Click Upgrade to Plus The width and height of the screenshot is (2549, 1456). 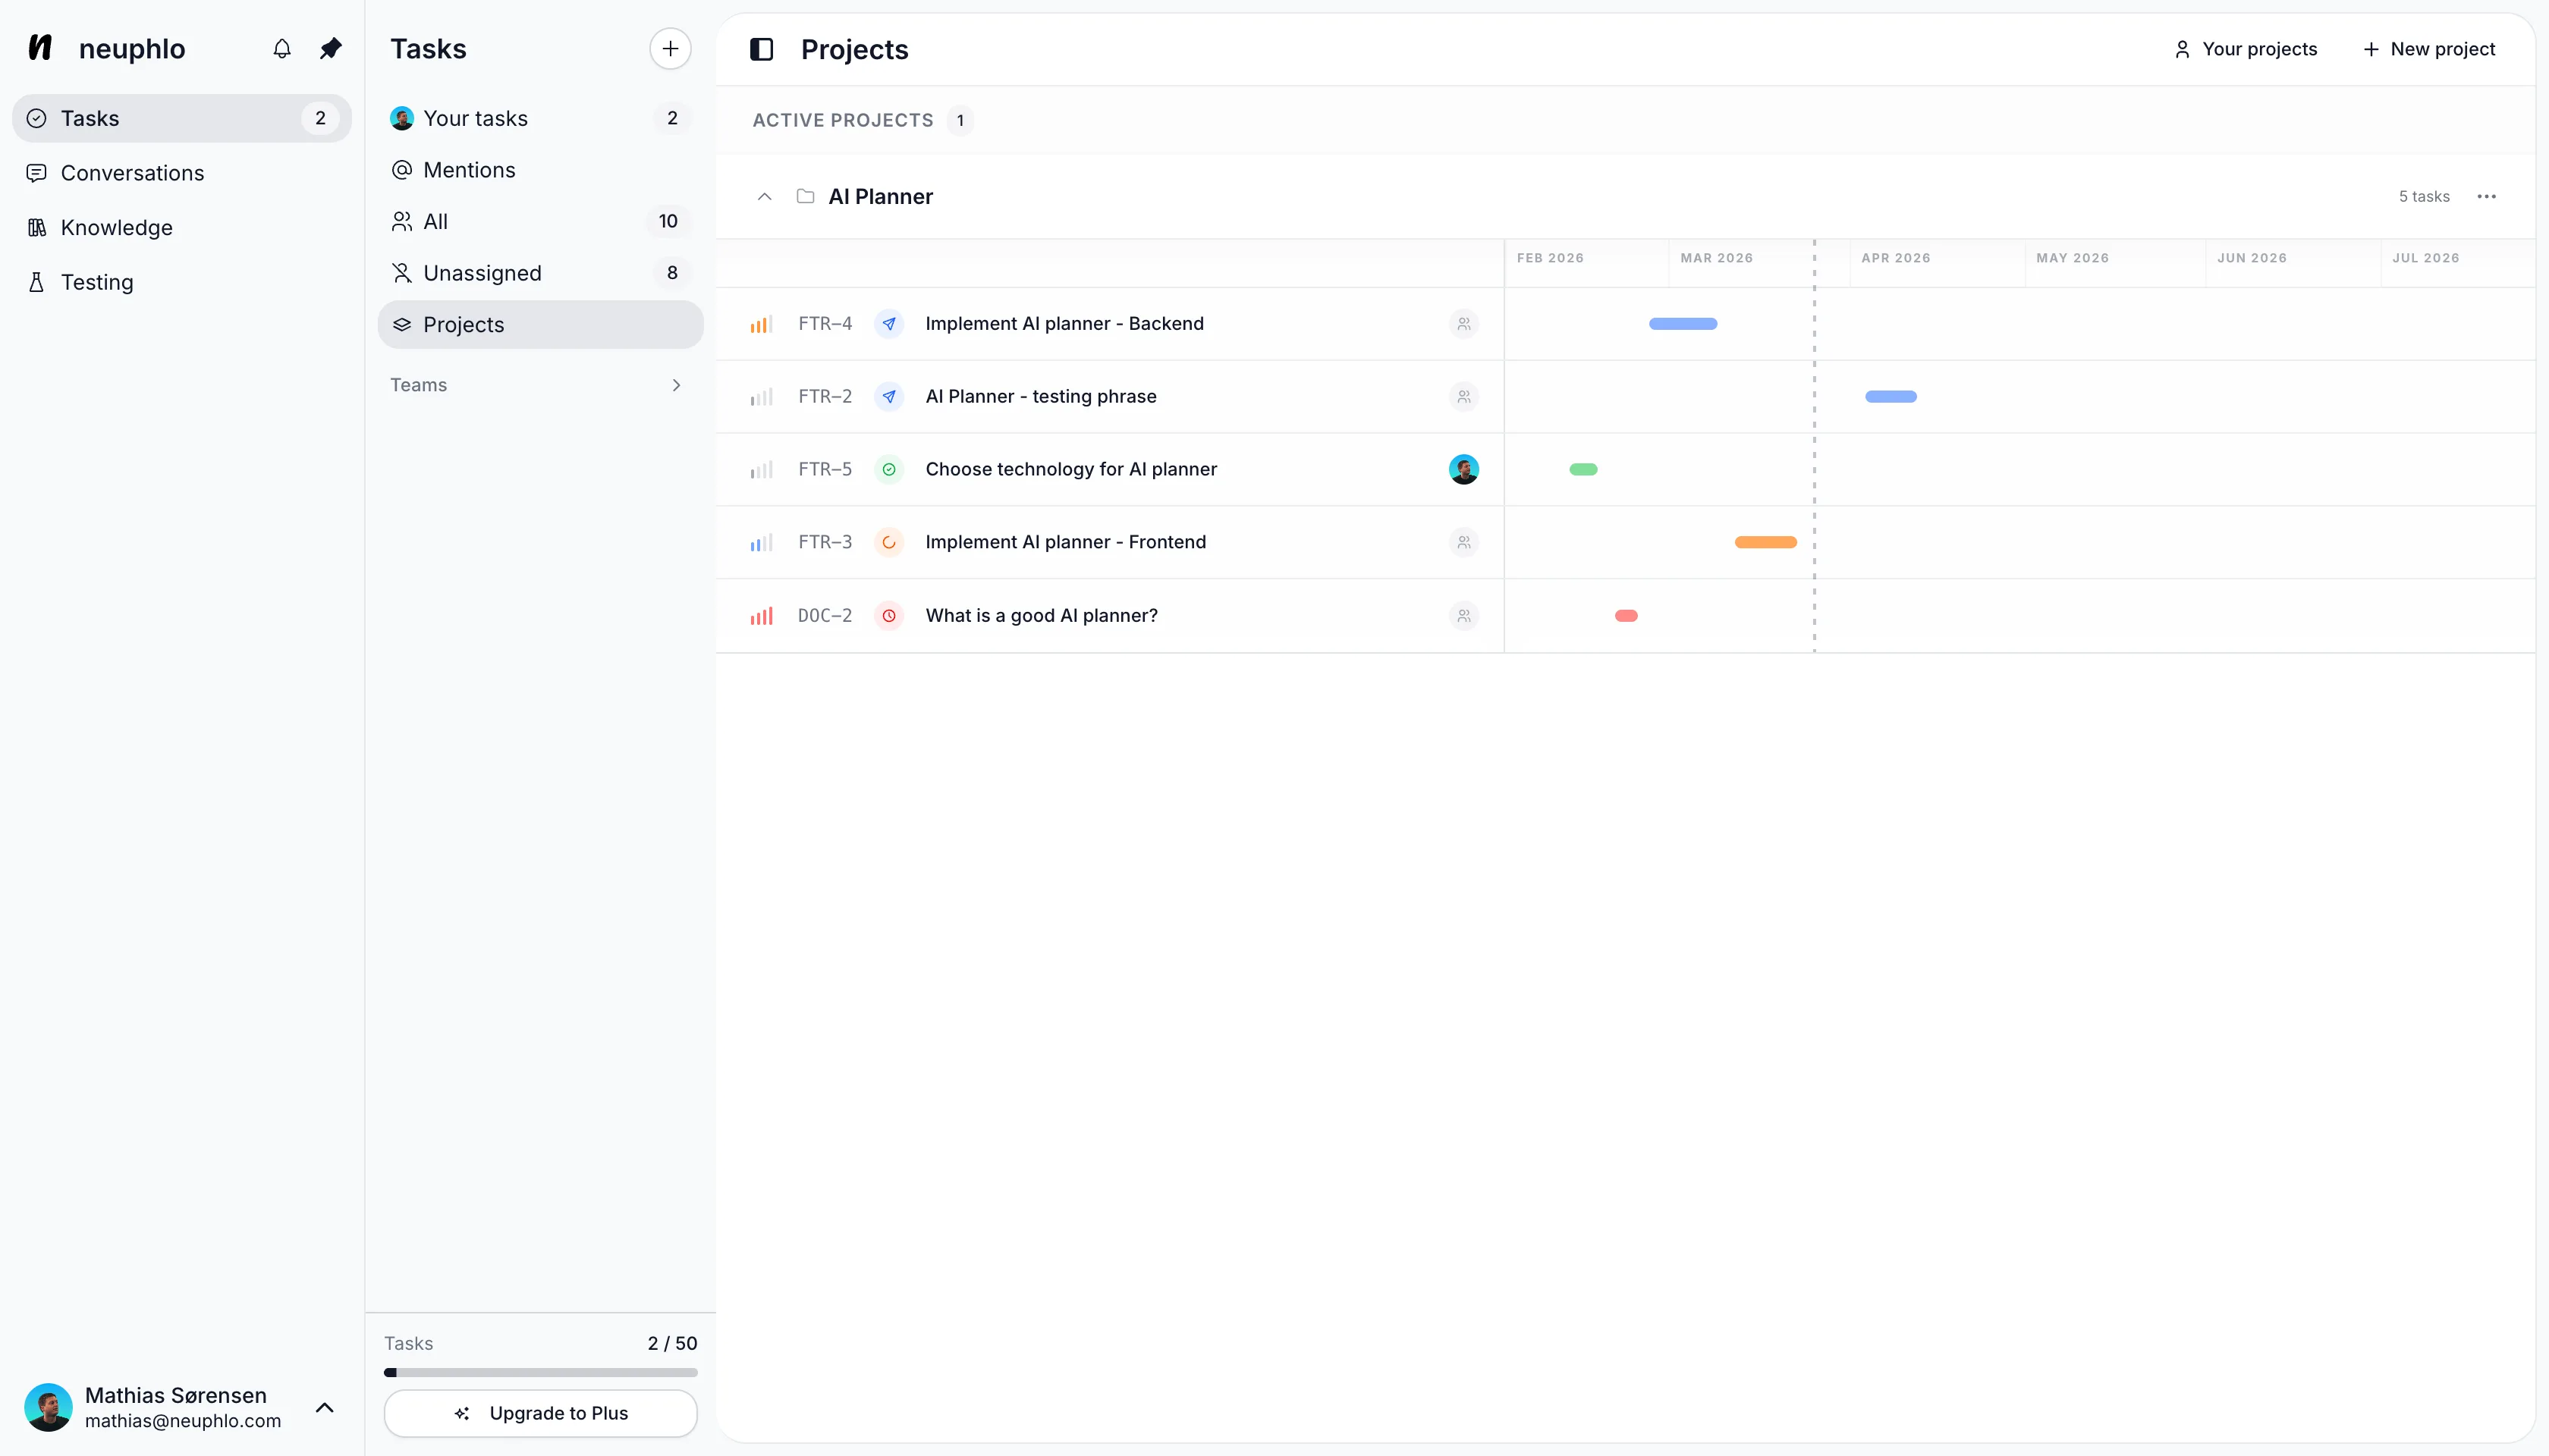(x=540, y=1413)
